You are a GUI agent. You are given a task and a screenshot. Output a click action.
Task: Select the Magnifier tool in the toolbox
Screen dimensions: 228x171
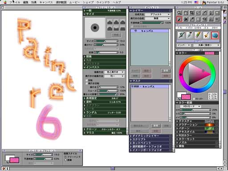click(179, 13)
